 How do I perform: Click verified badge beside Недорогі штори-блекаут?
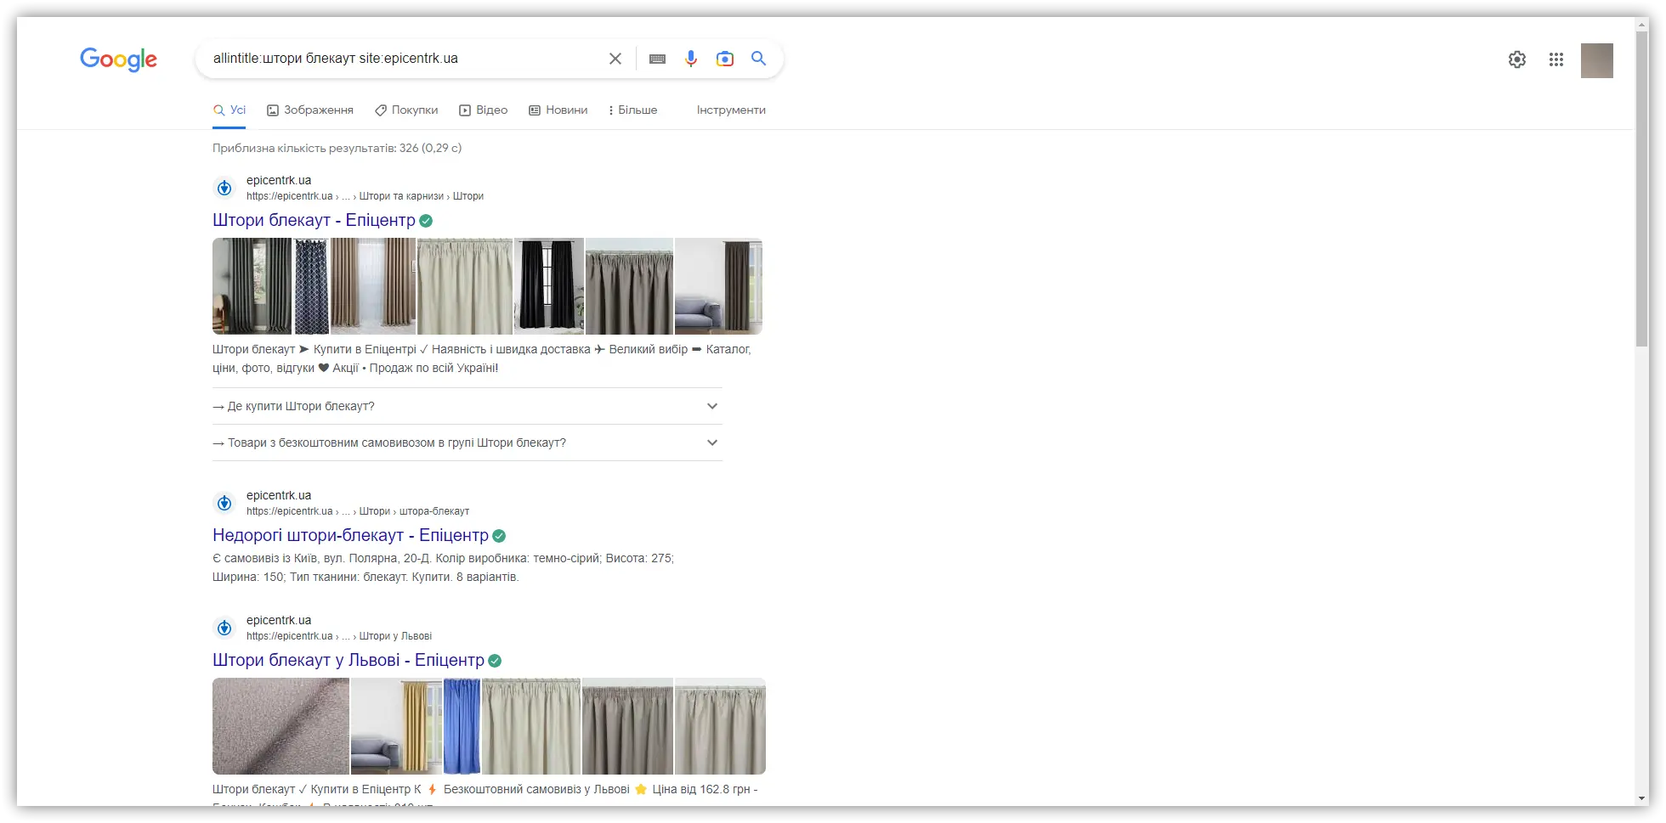499,536
